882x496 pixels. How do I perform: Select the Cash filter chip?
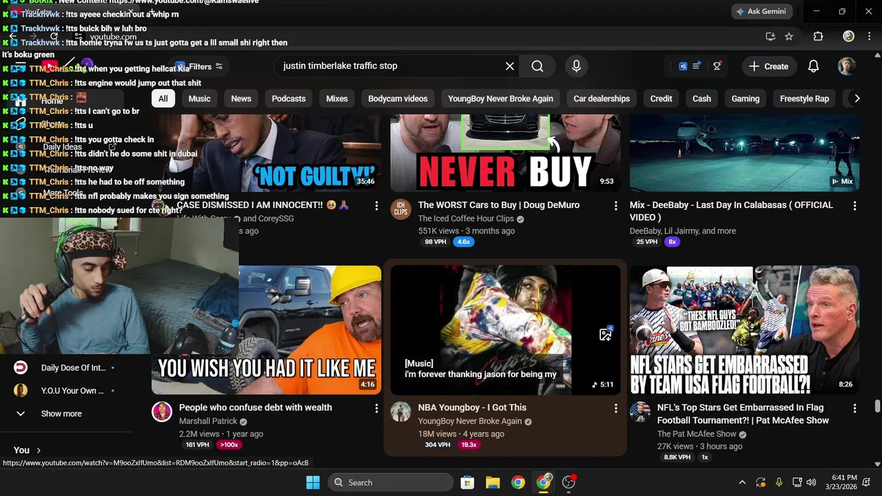(x=701, y=99)
